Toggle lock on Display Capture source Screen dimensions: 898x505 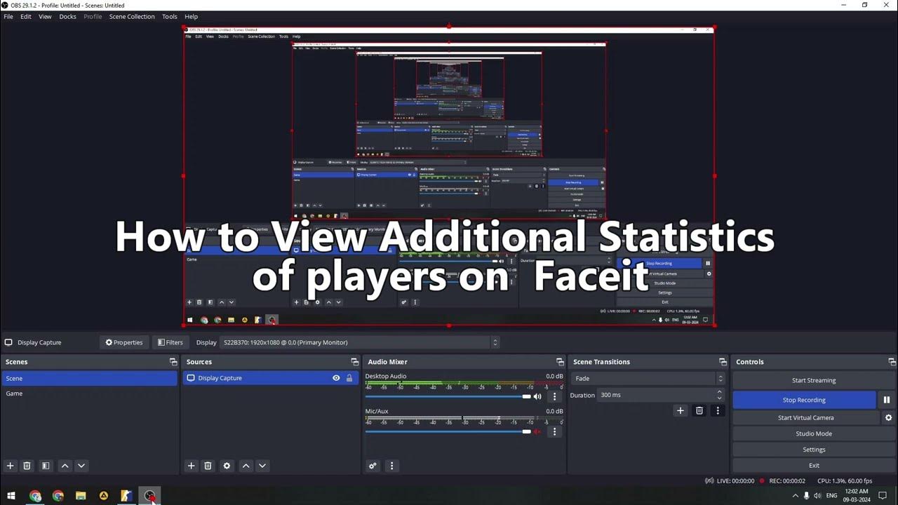pos(349,378)
